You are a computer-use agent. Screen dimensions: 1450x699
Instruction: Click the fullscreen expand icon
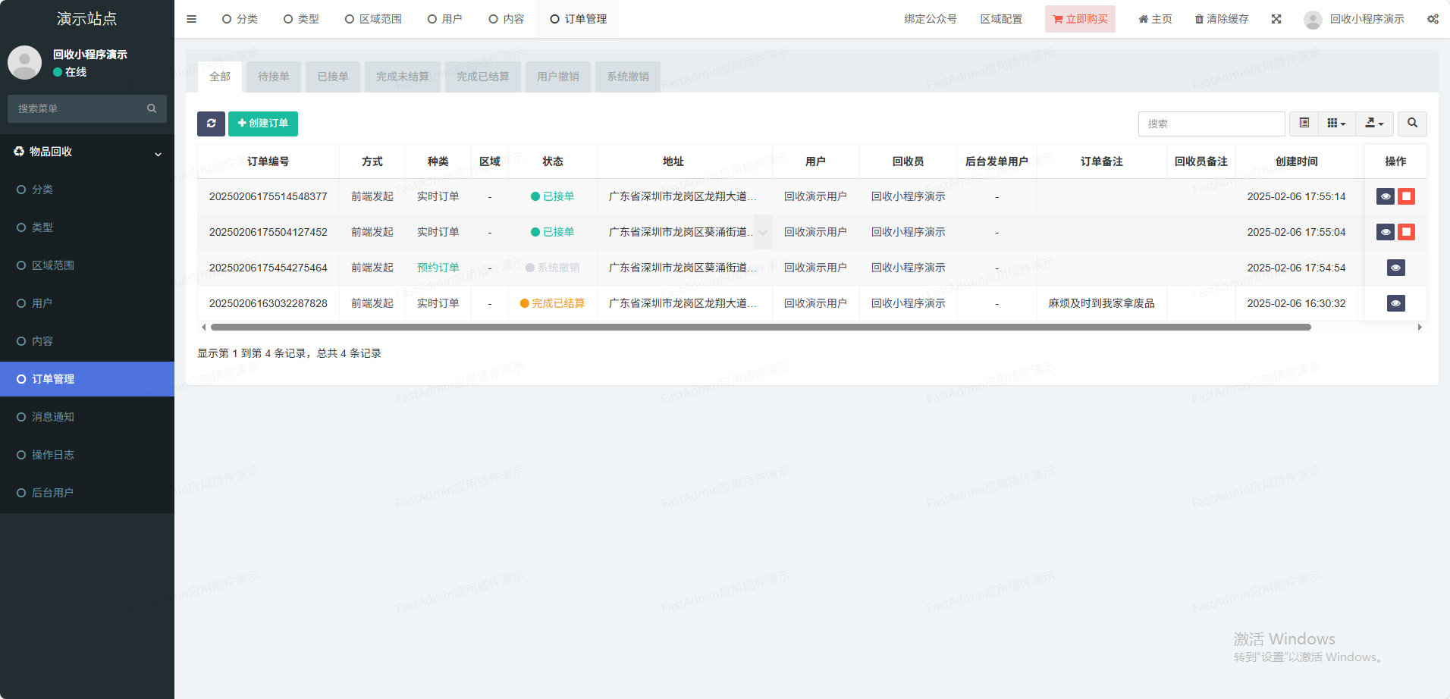(1276, 19)
